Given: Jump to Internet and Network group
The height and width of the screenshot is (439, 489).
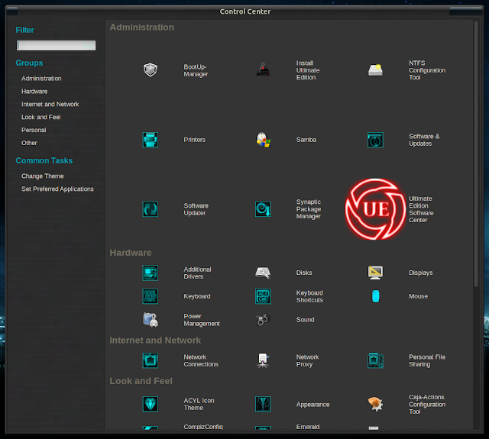Looking at the screenshot, I should pyautogui.click(x=50, y=105).
